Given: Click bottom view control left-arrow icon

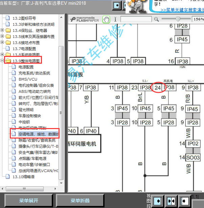Looking at the screenshot, I should tap(185, 201).
